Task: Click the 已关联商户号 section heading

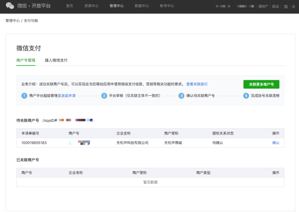Action: [28, 160]
